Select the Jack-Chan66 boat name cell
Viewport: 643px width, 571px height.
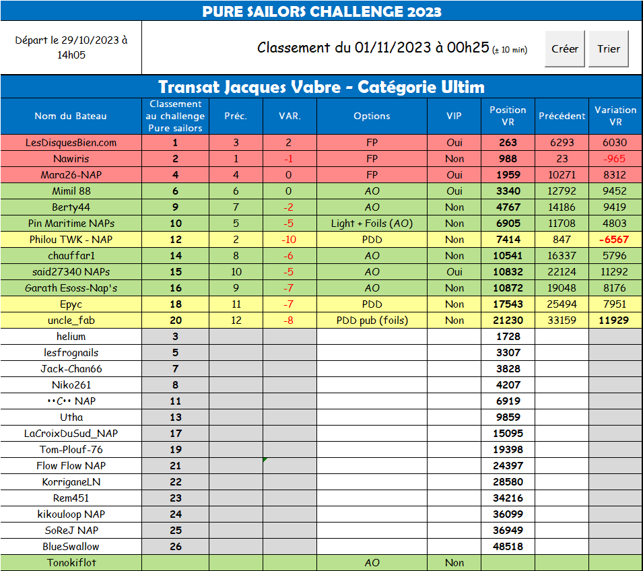[x=71, y=369]
